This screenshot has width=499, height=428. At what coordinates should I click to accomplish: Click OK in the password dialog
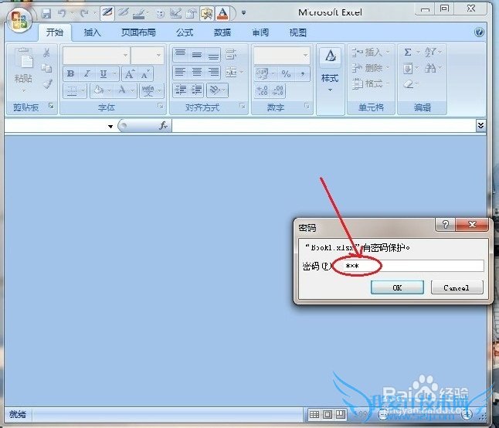point(397,287)
